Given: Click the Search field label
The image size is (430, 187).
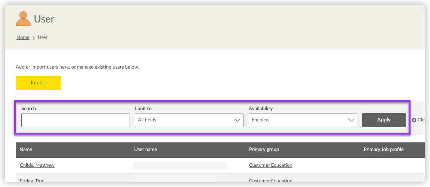Looking at the screenshot, I should 28,109.
